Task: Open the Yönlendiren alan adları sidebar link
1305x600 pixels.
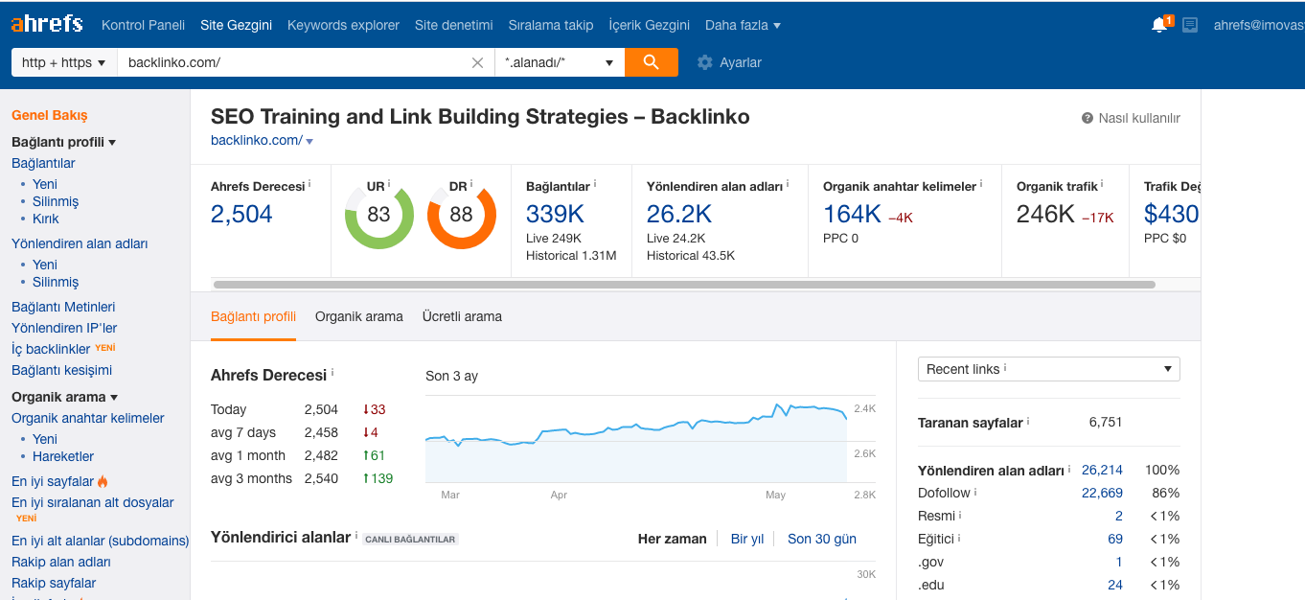Action: point(80,243)
